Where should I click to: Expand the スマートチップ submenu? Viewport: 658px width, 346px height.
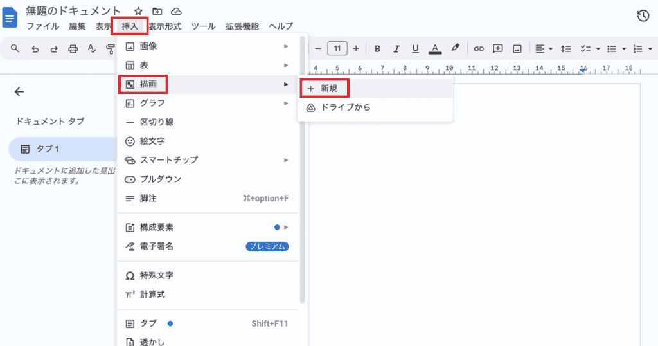pyautogui.click(x=206, y=159)
